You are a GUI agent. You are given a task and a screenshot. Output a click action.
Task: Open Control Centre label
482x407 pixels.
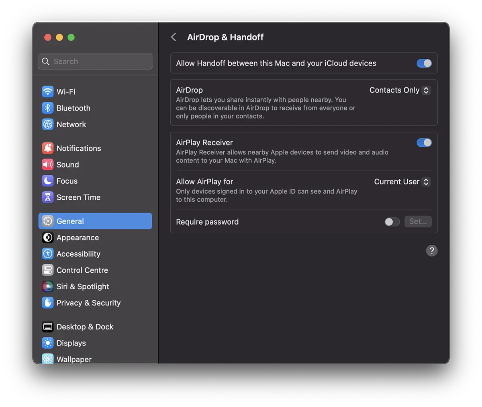82,270
